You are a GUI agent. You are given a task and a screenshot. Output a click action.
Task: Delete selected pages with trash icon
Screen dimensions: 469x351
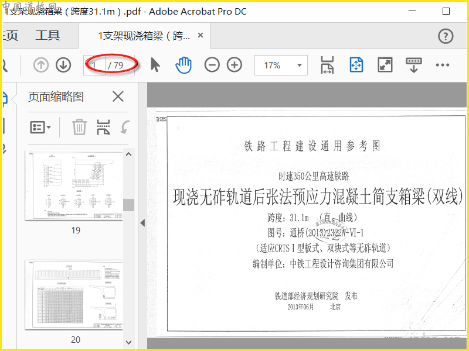(x=79, y=127)
